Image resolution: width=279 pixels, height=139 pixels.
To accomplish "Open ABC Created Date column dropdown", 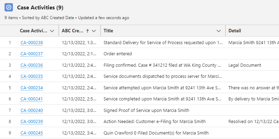I will tap(94, 31).
